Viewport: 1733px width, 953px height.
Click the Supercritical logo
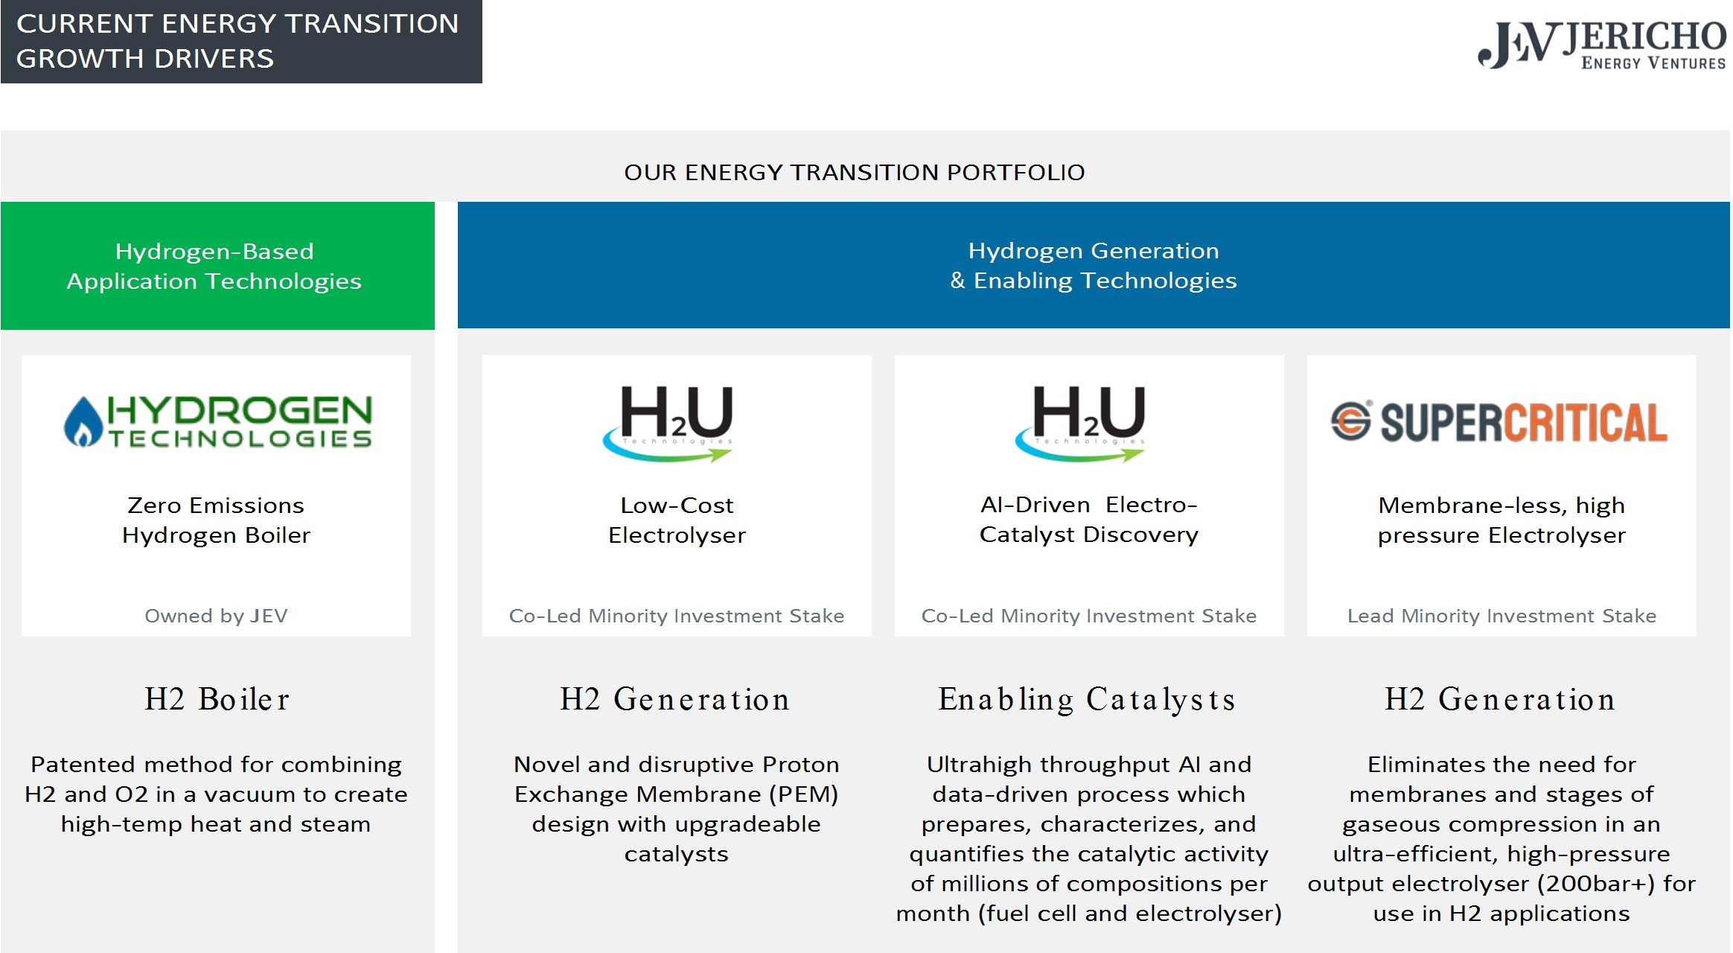[x=1499, y=421]
